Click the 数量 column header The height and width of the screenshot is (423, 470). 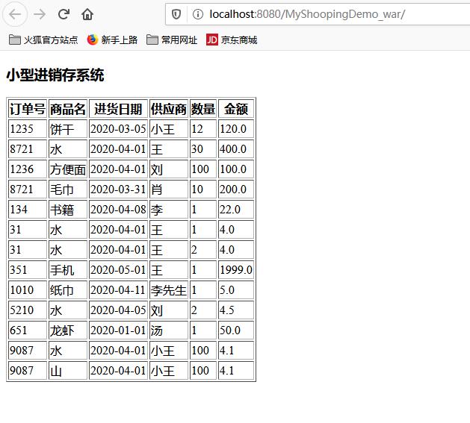[203, 109]
